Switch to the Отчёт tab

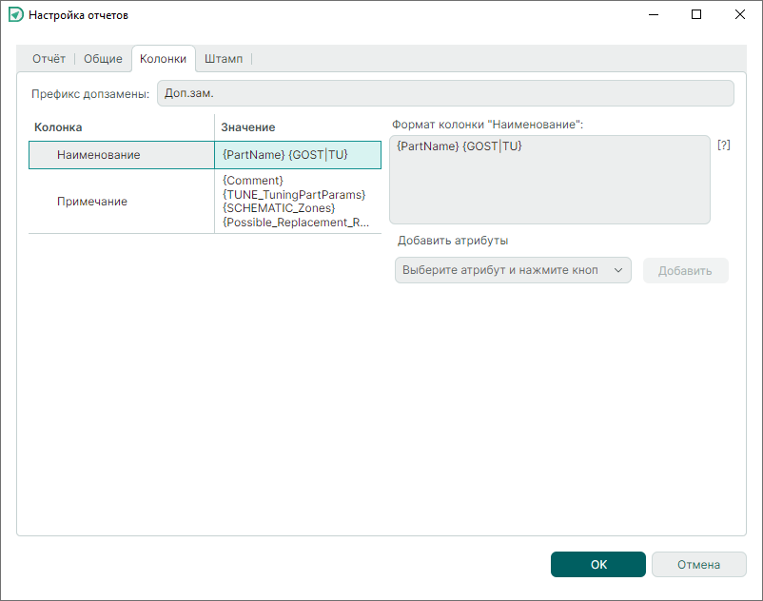[x=49, y=59]
